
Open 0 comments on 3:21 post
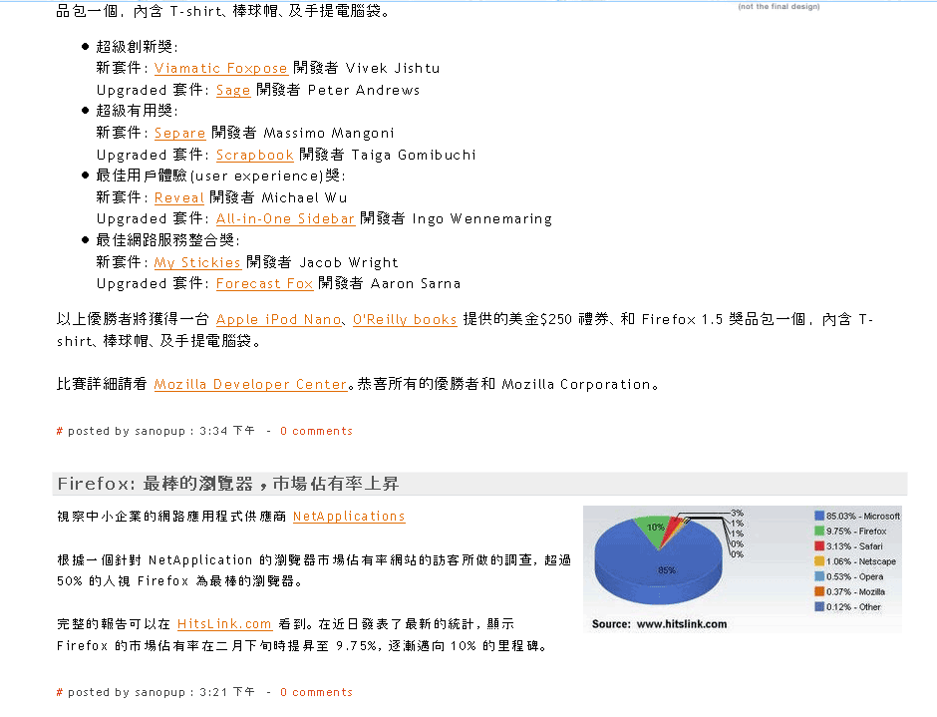click(316, 692)
